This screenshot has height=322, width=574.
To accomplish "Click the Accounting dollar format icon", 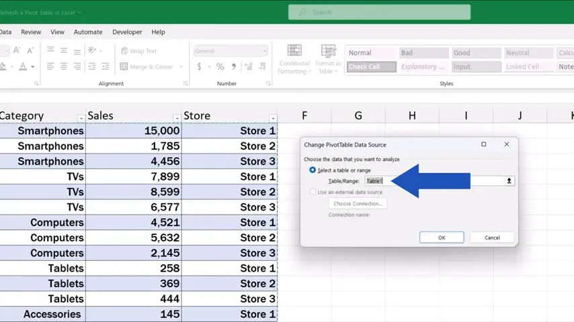I will click(x=200, y=67).
